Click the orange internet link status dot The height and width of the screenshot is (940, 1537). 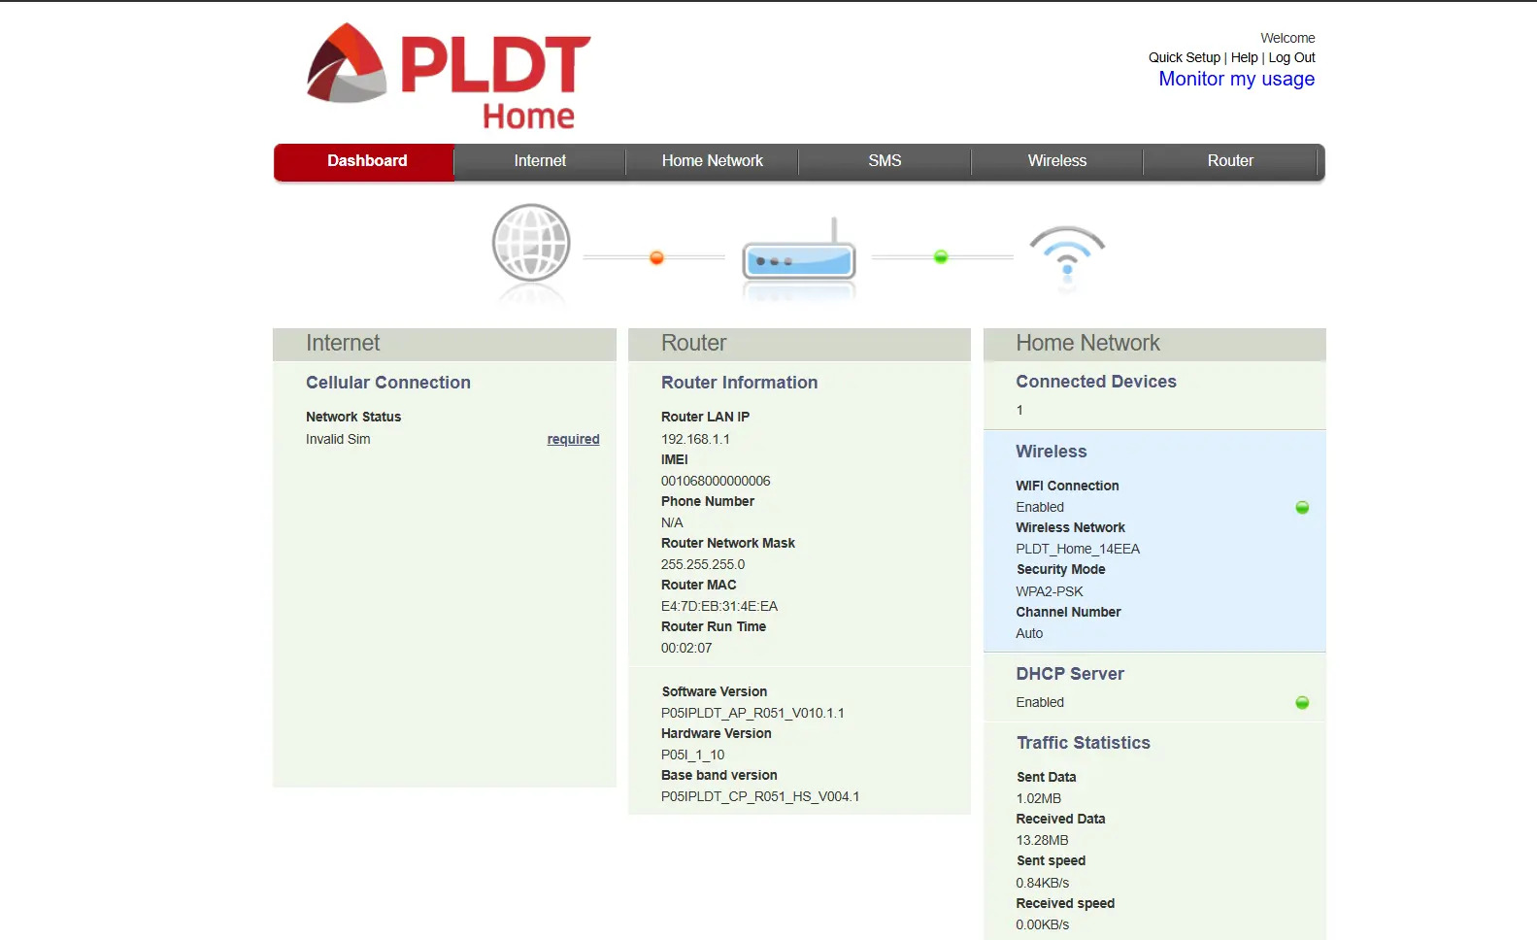point(656,257)
